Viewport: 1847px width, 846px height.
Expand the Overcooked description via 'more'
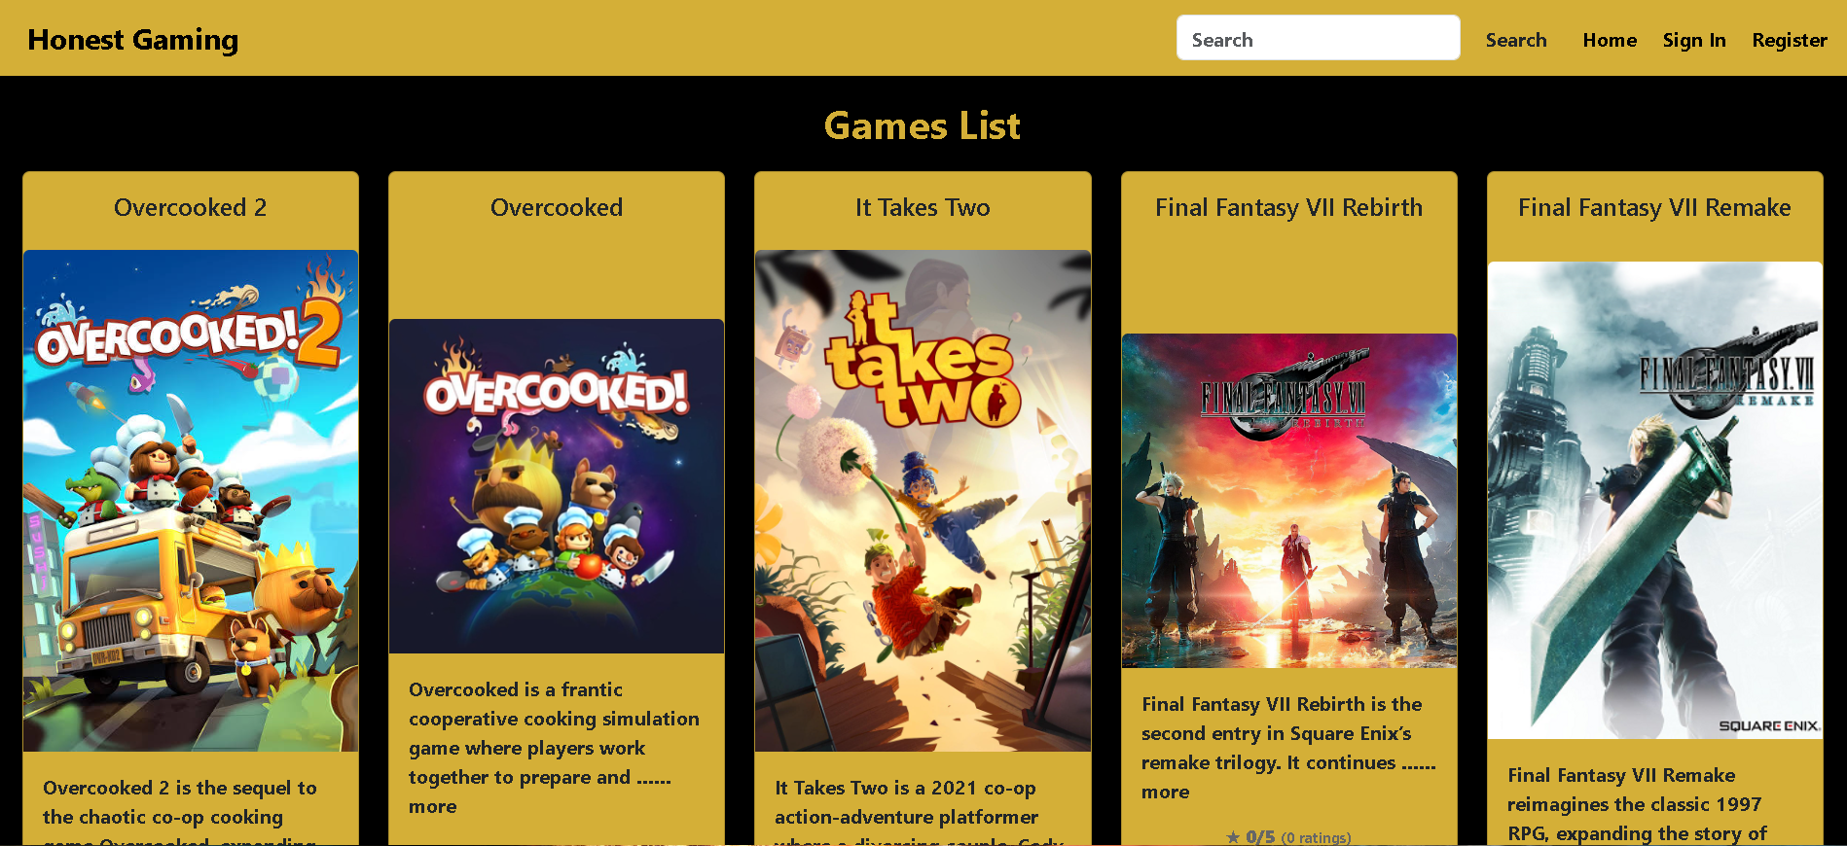coord(433,806)
